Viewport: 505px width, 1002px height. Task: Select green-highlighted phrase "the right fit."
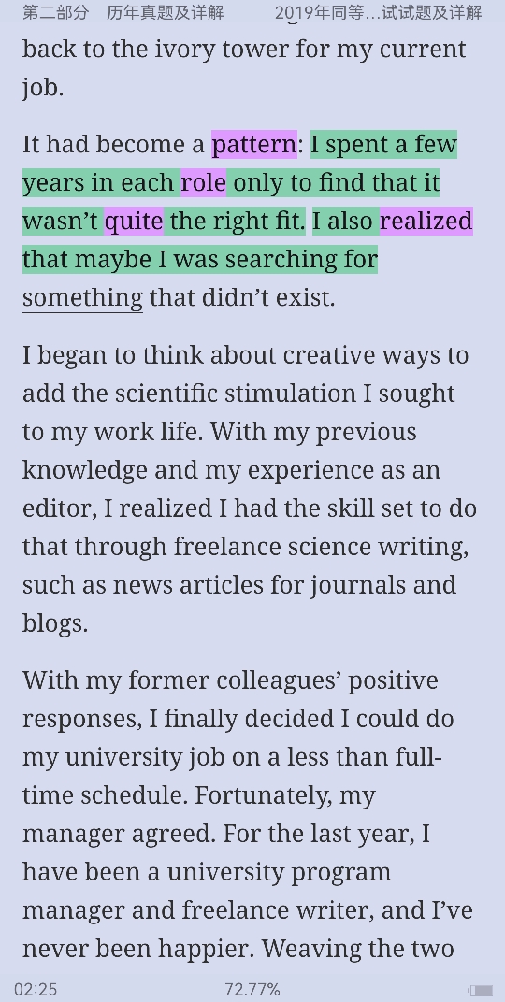(x=235, y=222)
